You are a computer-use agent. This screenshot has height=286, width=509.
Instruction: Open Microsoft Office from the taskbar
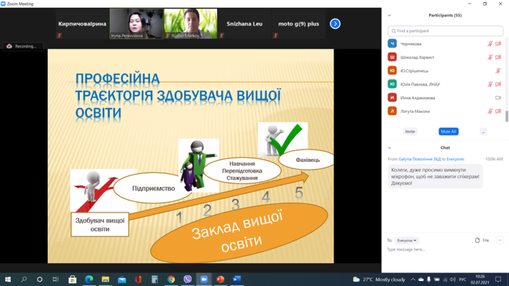(138, 280)
